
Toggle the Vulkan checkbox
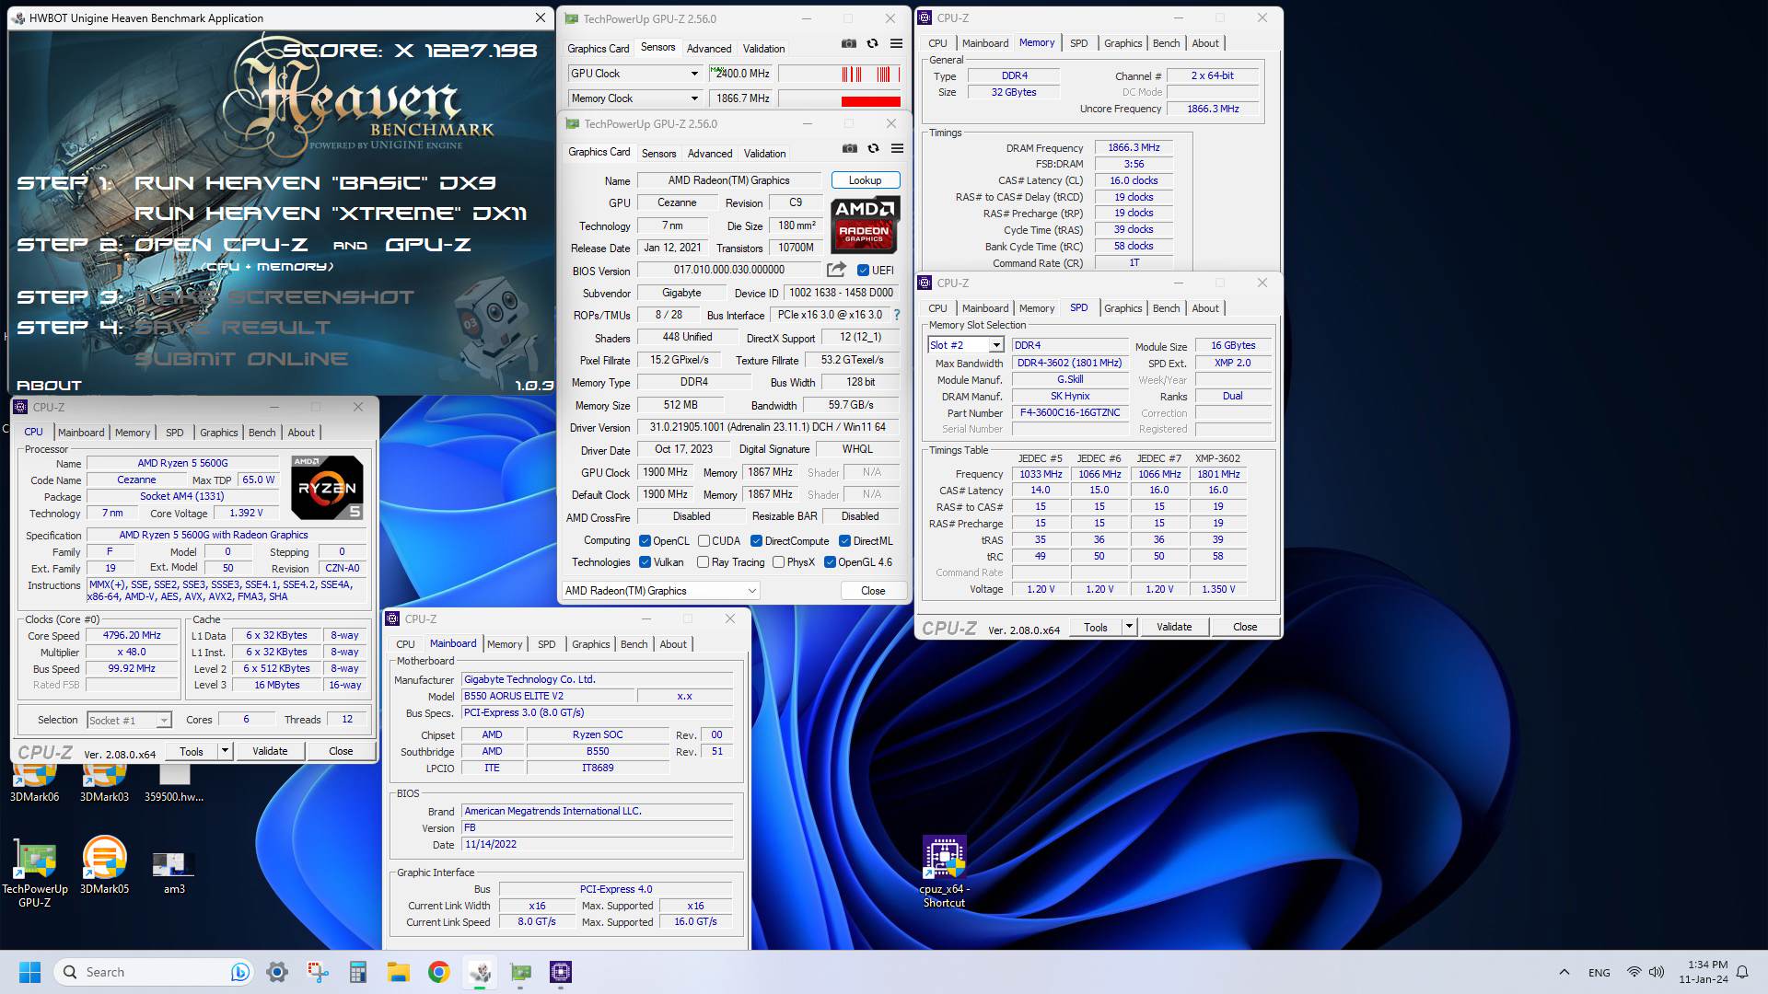645,562
